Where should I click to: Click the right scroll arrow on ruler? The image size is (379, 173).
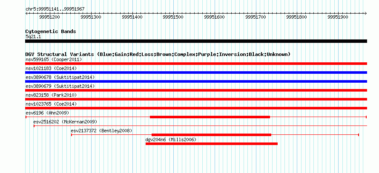[x=365, y=14]
